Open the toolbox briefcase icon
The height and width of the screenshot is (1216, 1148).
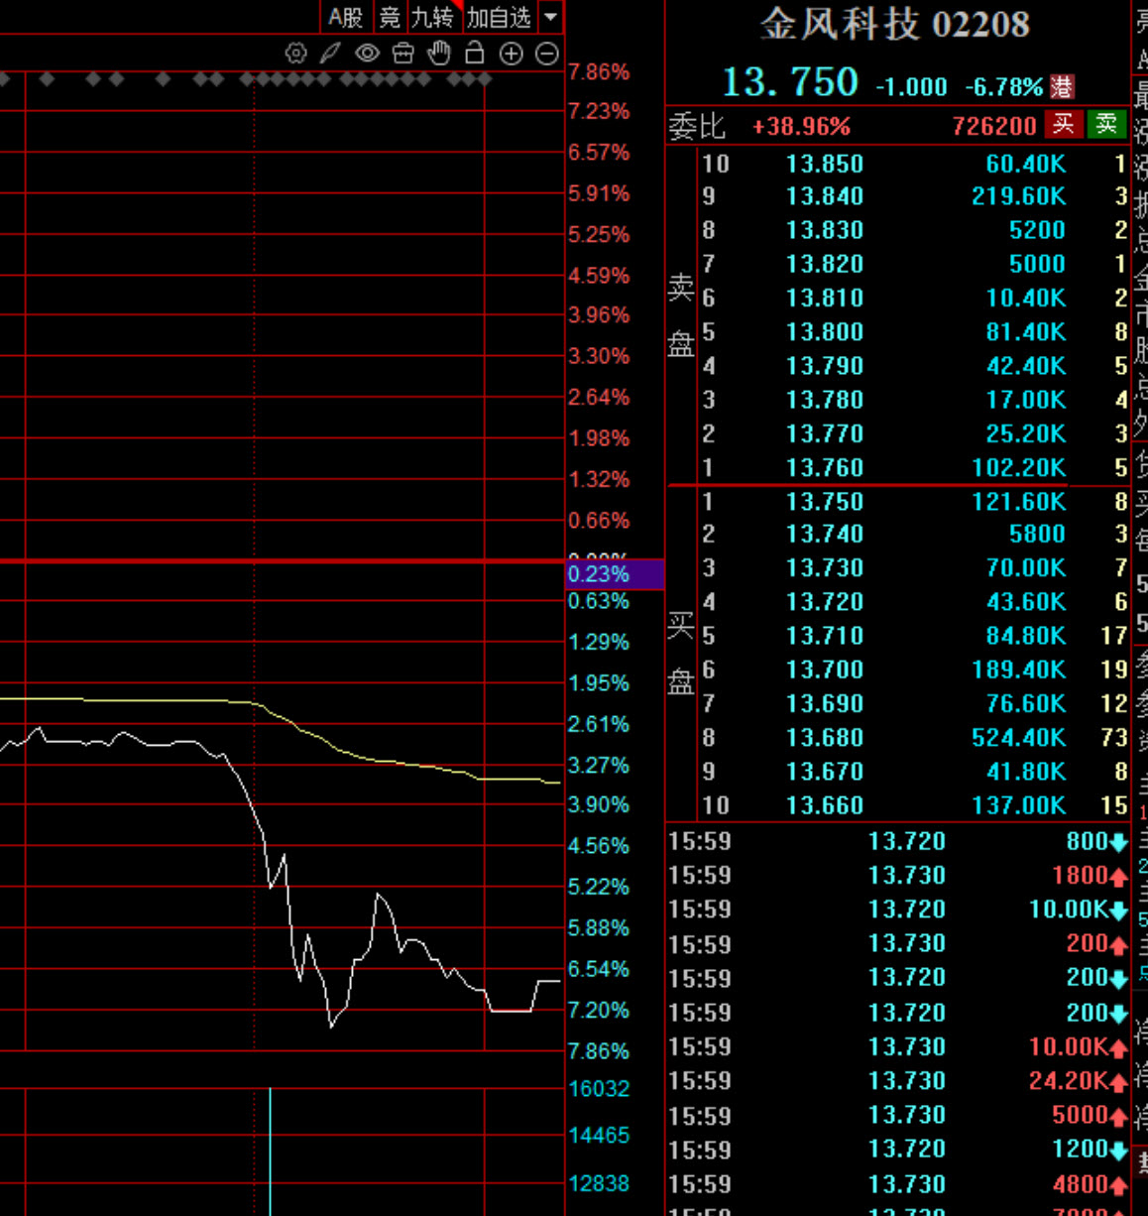[x=402, y=54]
